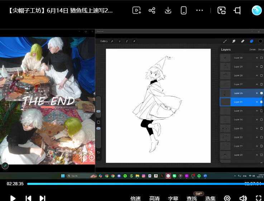The image size is (264, 201).
Task: Click the green pen icon on reference window
Action: [x=5, y=166]
